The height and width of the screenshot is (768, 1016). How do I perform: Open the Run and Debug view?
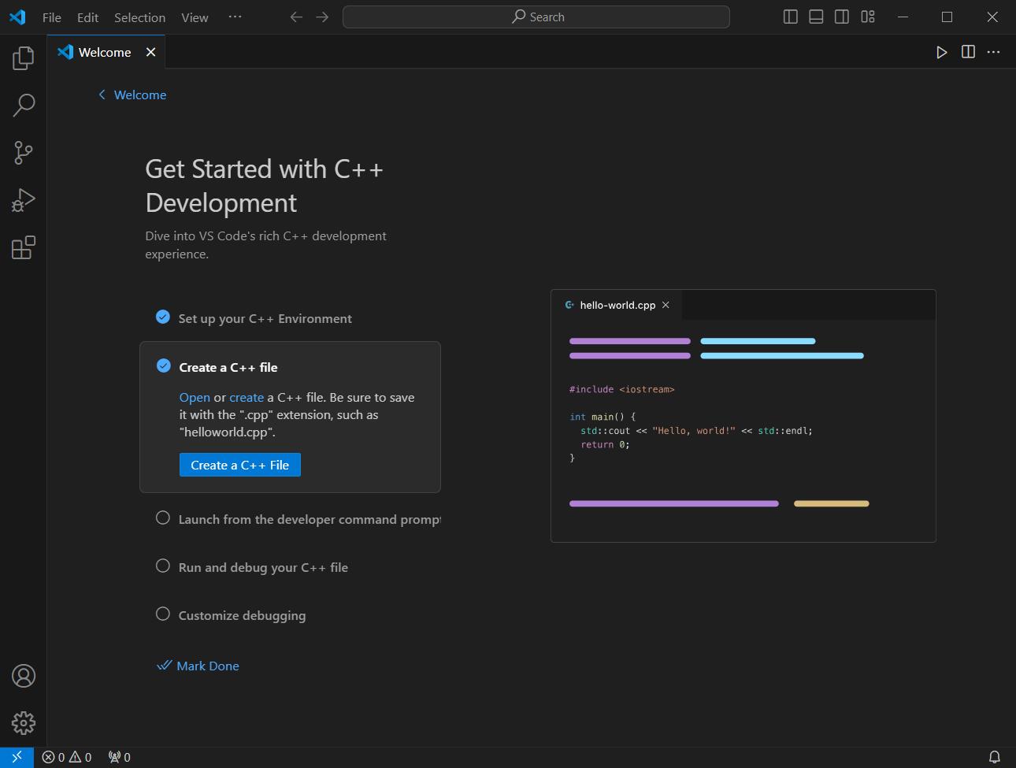click(24, 200)
